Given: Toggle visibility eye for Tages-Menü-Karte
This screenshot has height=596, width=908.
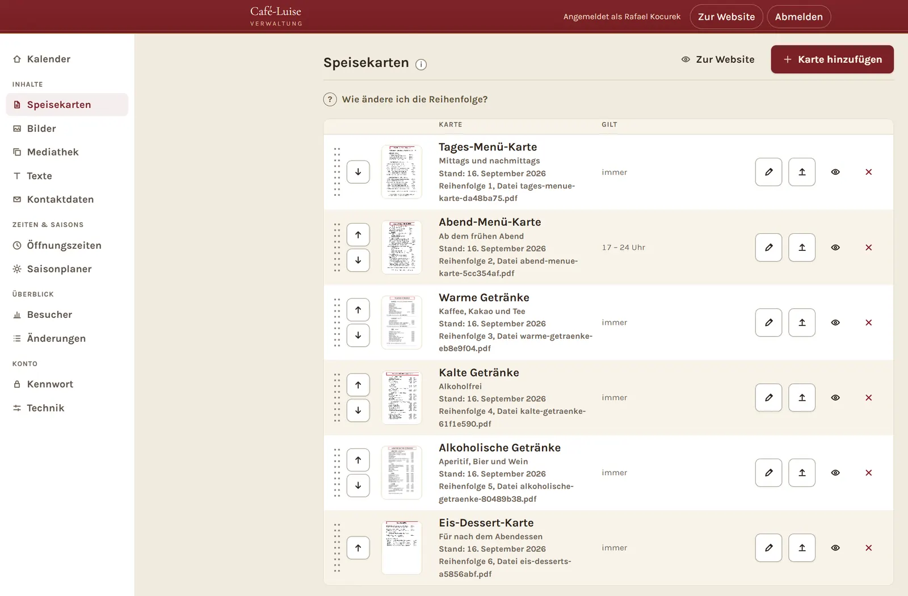Looking at the screenshot, I should [835, 172].
